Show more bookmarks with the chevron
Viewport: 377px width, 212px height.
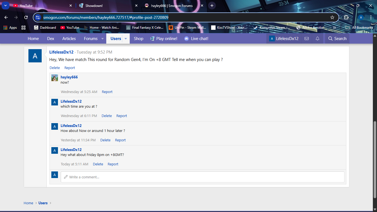[x=334, y=28]
